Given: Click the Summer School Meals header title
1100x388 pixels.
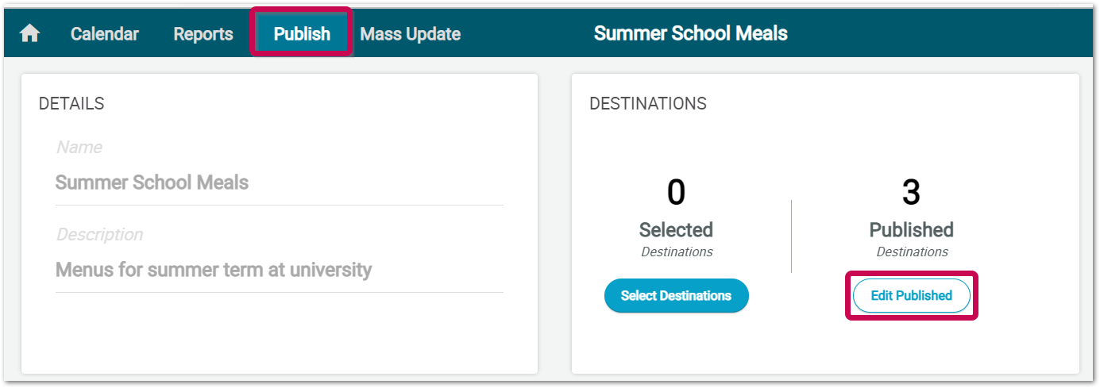Looking at the screenshot, I should click(691, 33).
